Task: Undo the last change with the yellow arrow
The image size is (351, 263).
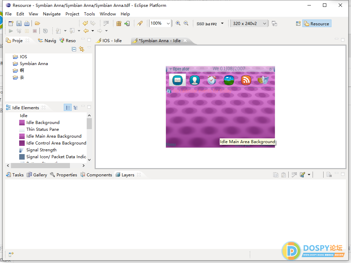Action: pos(85,23)
